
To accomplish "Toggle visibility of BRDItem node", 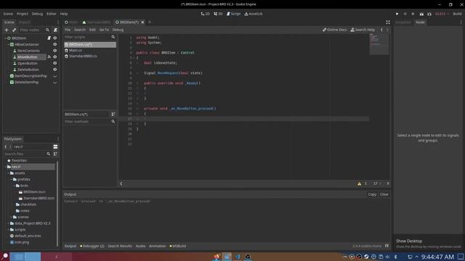I will click(55, 38).
